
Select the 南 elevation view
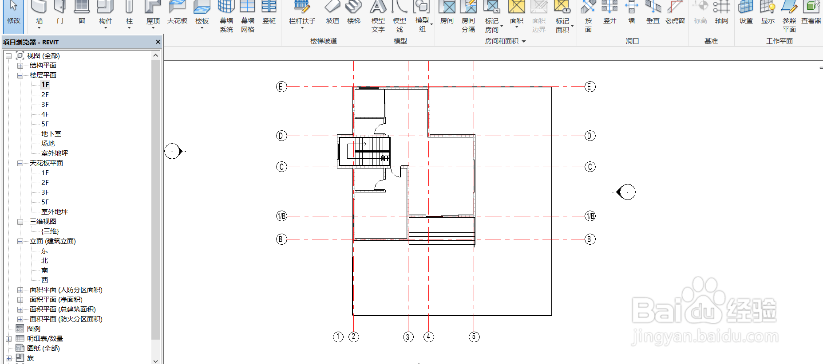(44, 270)
